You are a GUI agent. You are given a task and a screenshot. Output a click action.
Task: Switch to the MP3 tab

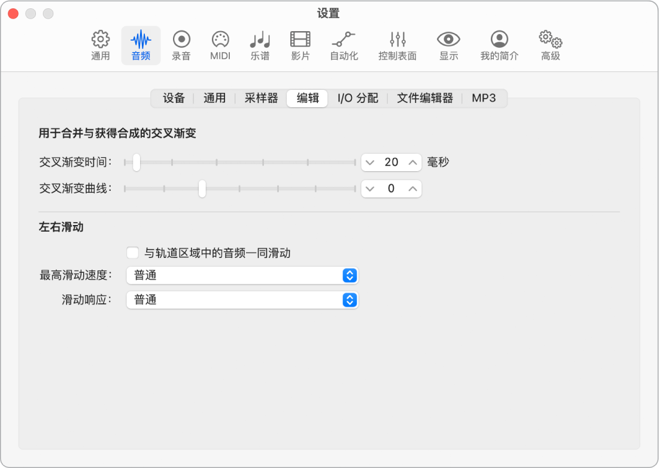pyautogui.click(x=484, y=98)
